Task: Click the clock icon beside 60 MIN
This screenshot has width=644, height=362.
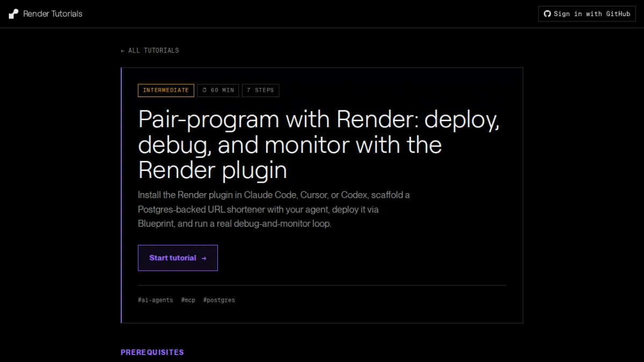Action: tap(205, 90)
